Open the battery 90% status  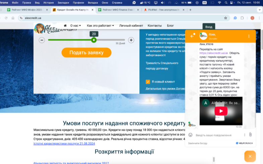(187, 3)
